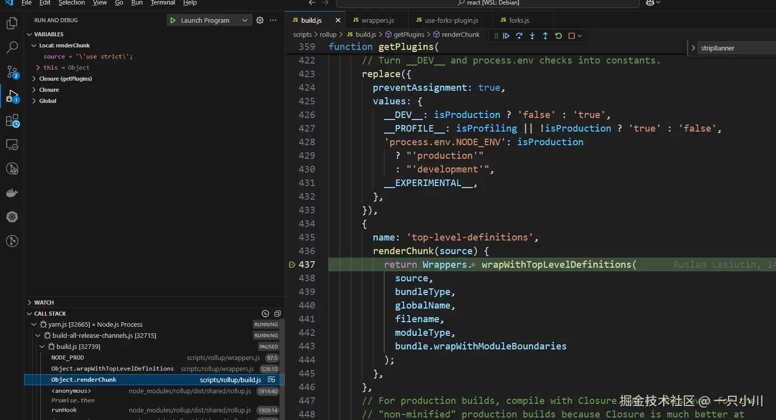
Task: Click Continue in the debug toolbar
Action: (506, 36)
